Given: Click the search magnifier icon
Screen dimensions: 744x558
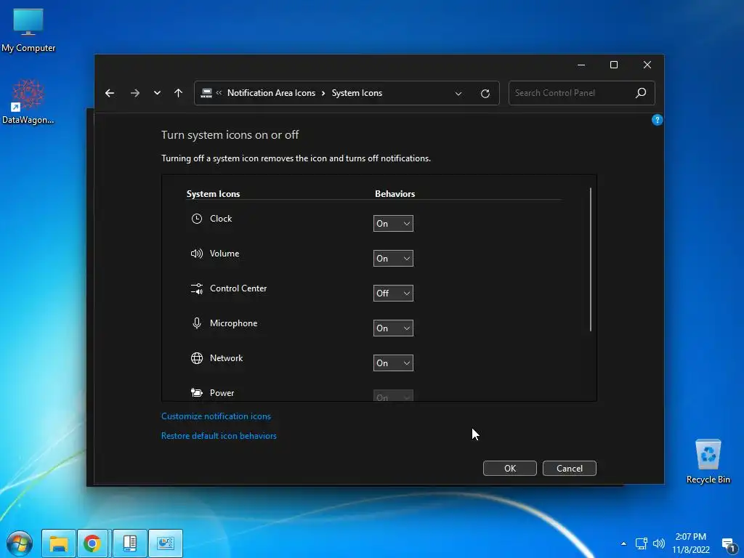Looking at the screenshot, I should (641, 93).
